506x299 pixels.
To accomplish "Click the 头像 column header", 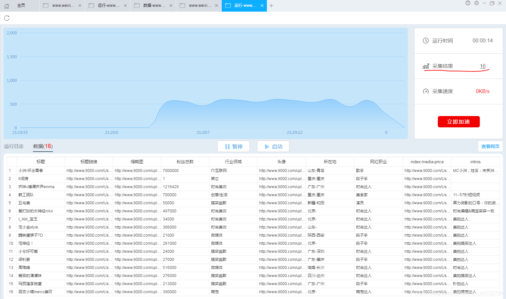I will [x=282, y=162].
